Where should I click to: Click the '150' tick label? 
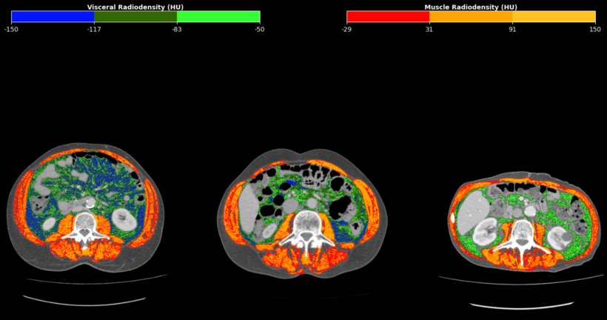(x=595, y=29)
